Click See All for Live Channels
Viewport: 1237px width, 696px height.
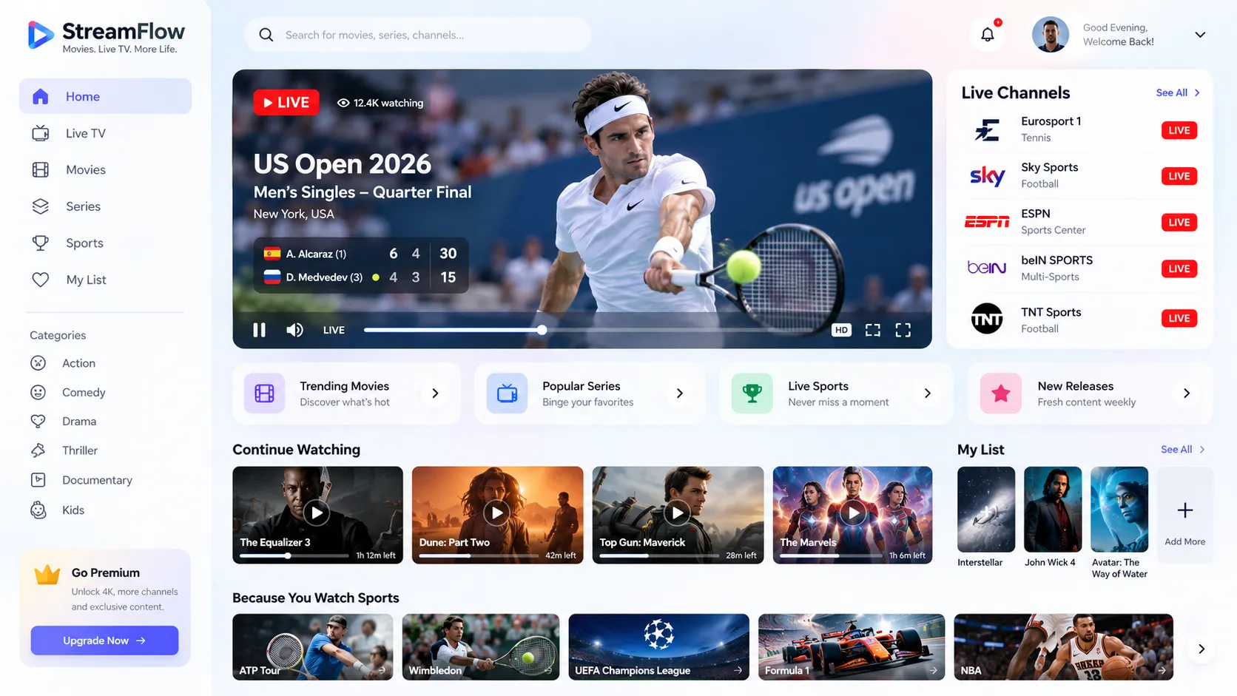1178,92
